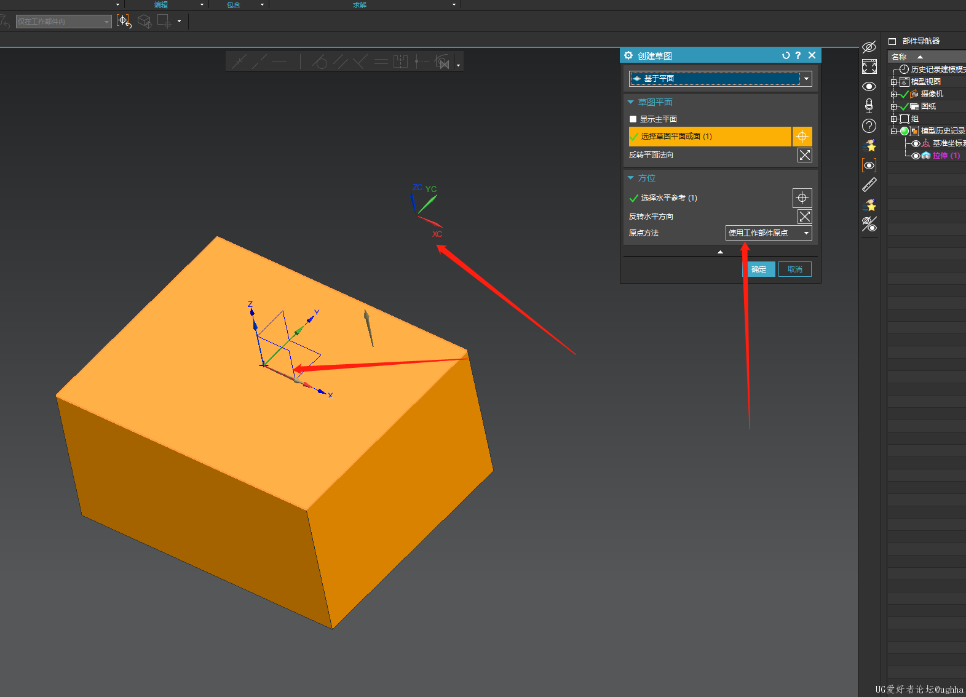The width and height of the screenshot is (966, 697).
Task: Select the coincident constraint icon in the sketch bar
Action: [239, 62]
